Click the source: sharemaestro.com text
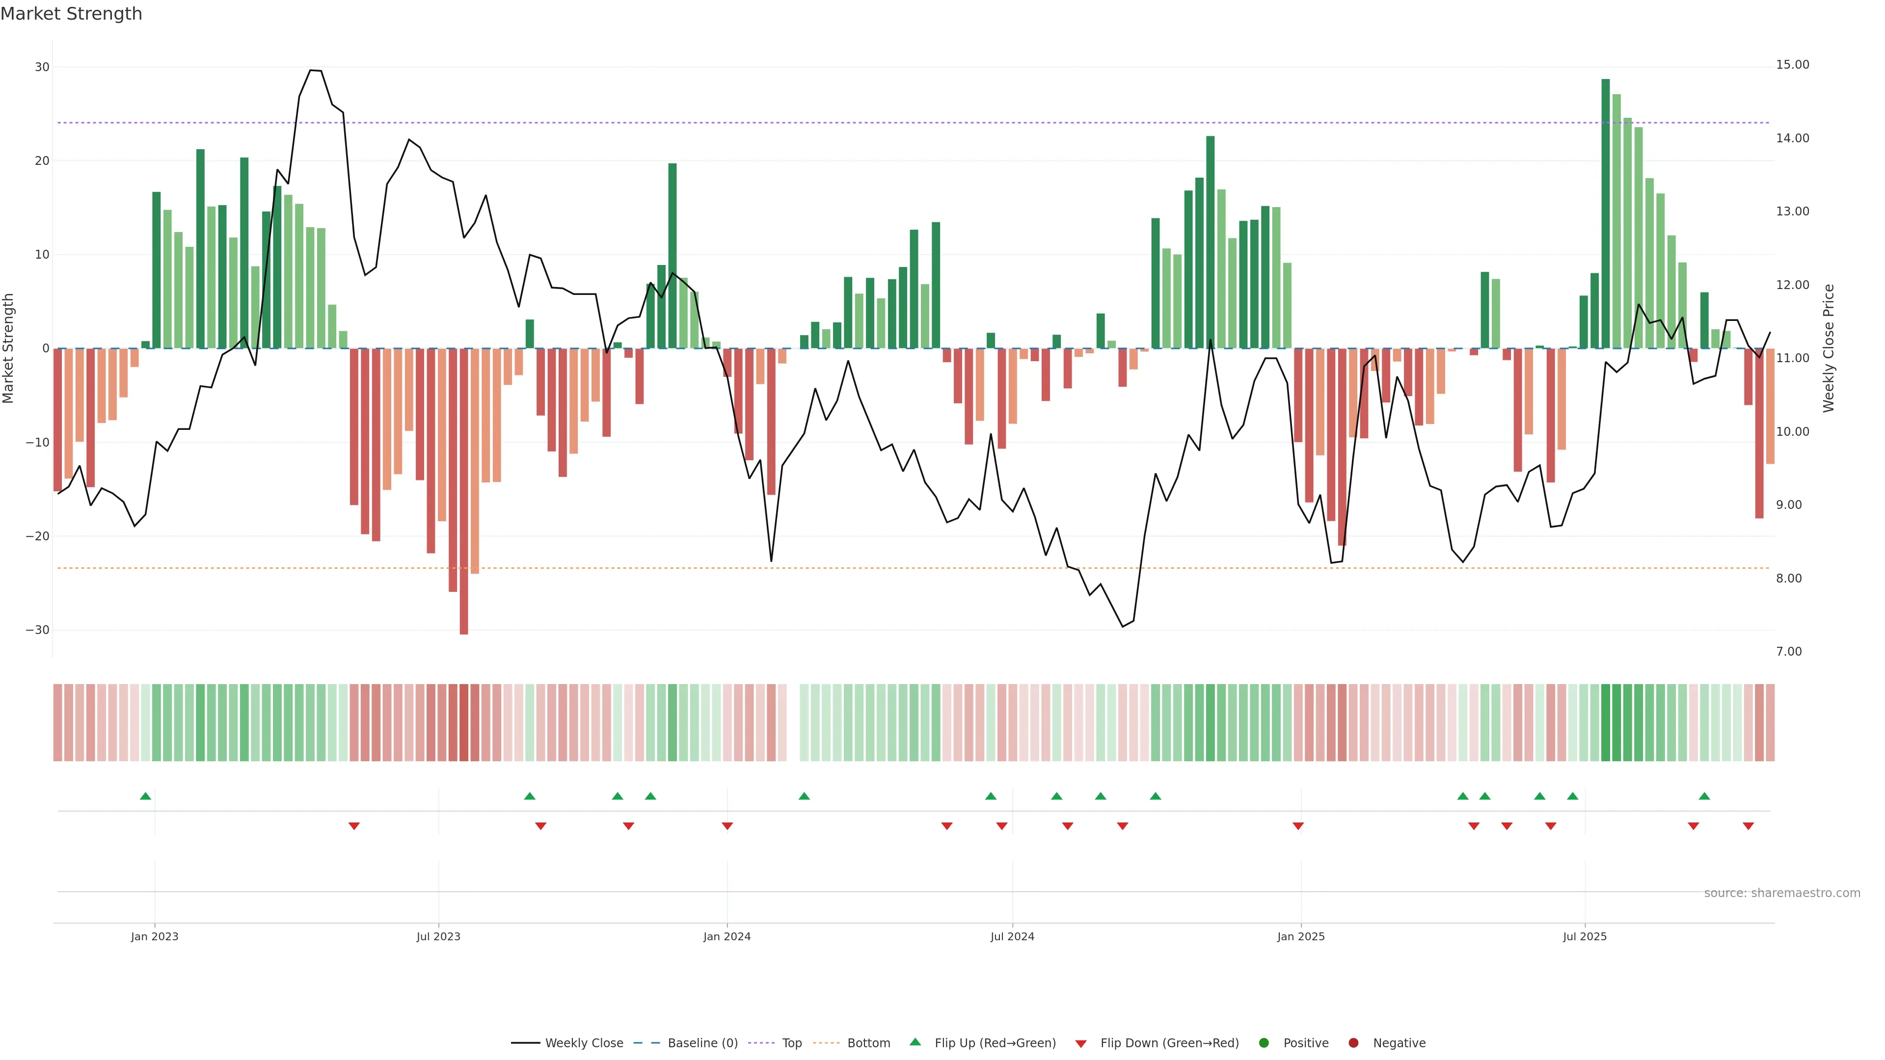Screen dimensions: 1885x1060 (1782, 893)
